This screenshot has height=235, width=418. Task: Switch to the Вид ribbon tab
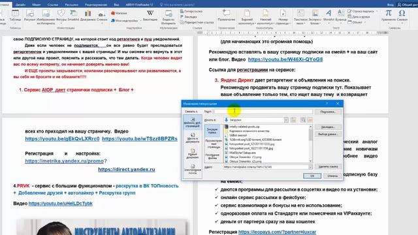[x=116, y=5]
